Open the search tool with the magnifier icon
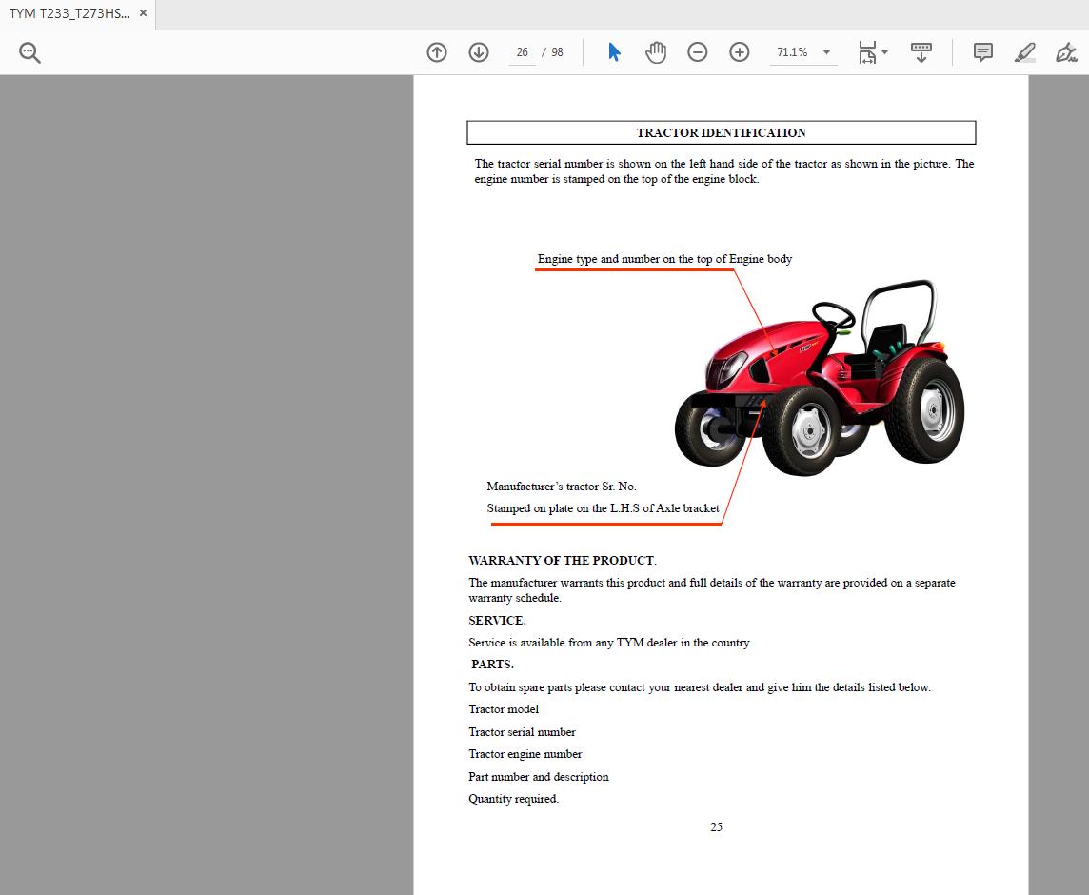Screen dimensions: 1089x895 tap(29, 52)
